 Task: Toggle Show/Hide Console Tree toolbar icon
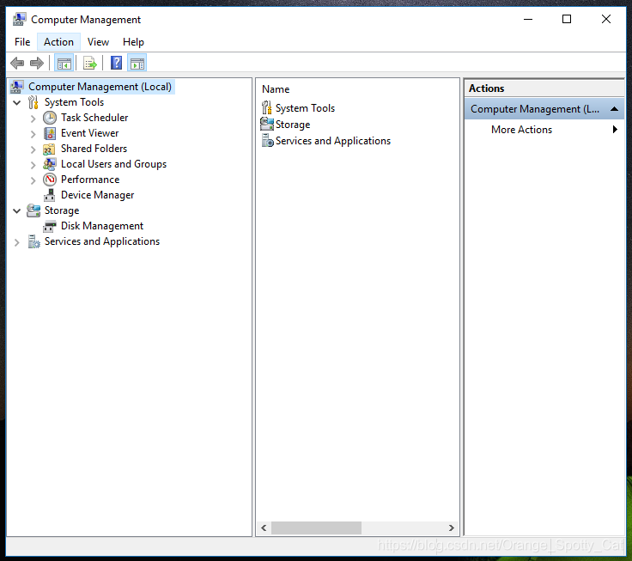point(64,63)
